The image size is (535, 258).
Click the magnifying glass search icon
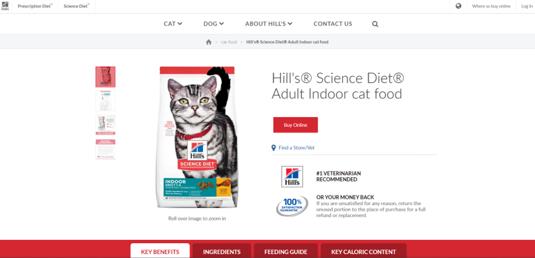click(375, 24)
